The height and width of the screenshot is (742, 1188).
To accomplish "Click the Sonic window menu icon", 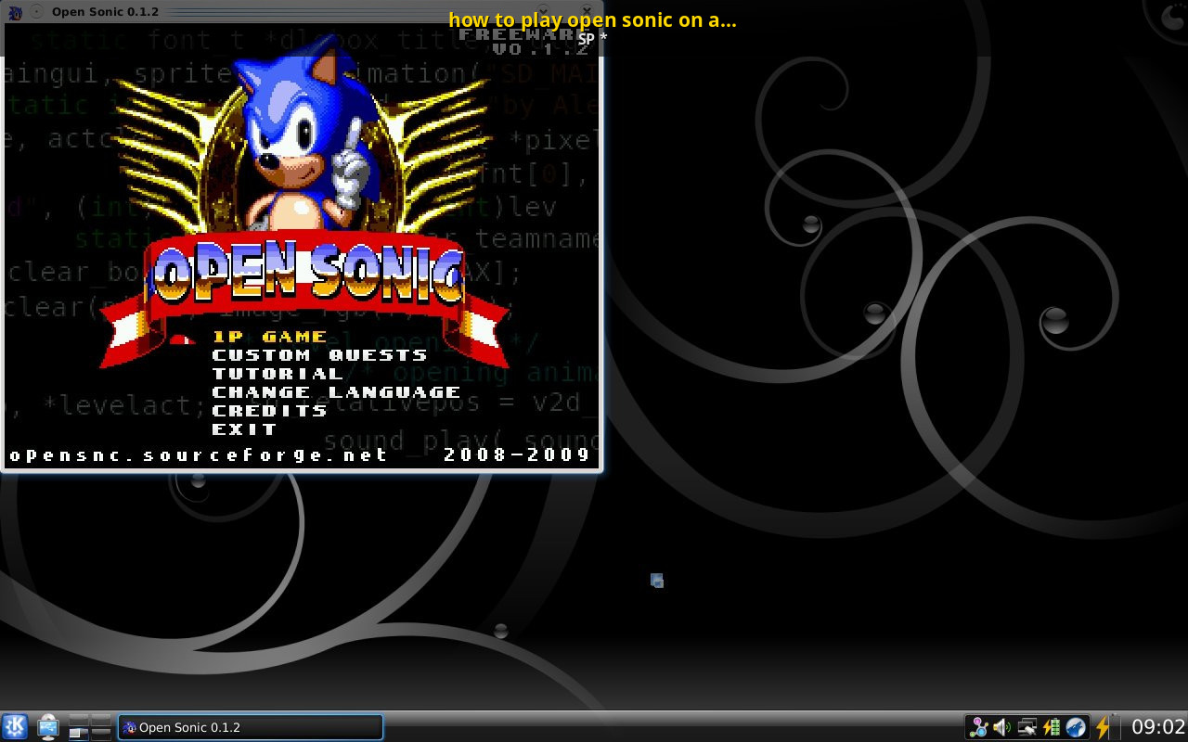I will (x=15, y=12).
